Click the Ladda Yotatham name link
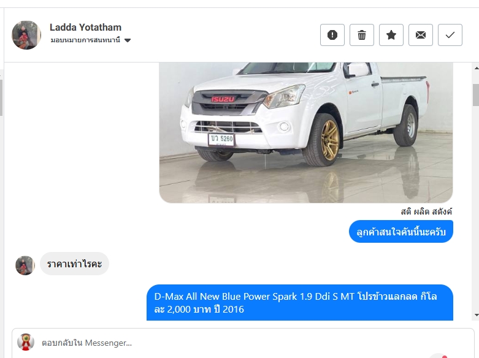Screen dimensions: 479x358 tap(85, 27)
